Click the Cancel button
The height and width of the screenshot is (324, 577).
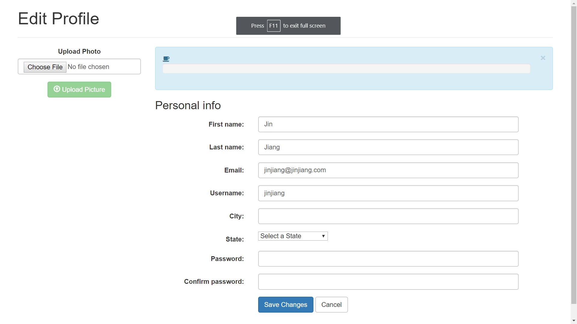click(331, 305)
